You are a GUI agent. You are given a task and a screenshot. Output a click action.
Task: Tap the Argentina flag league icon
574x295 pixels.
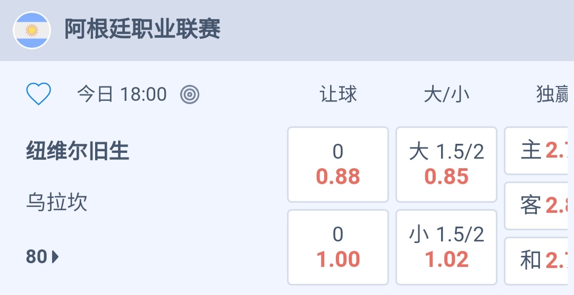click(x=32, y=30)
